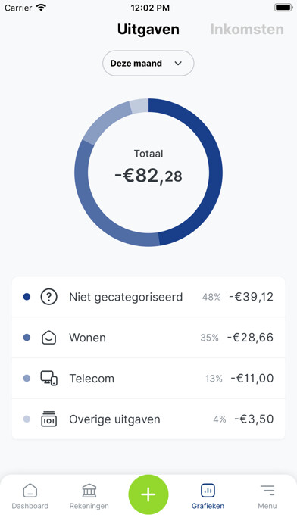Open the Menu lines icon
The height and width of the screenshot is (527, 297).
coord(267,491)
